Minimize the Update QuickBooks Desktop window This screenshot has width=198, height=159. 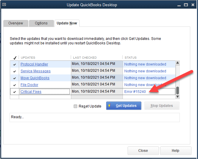[179, 5]
